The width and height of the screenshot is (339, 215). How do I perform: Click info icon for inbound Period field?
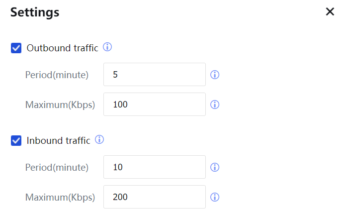(215, 167)
